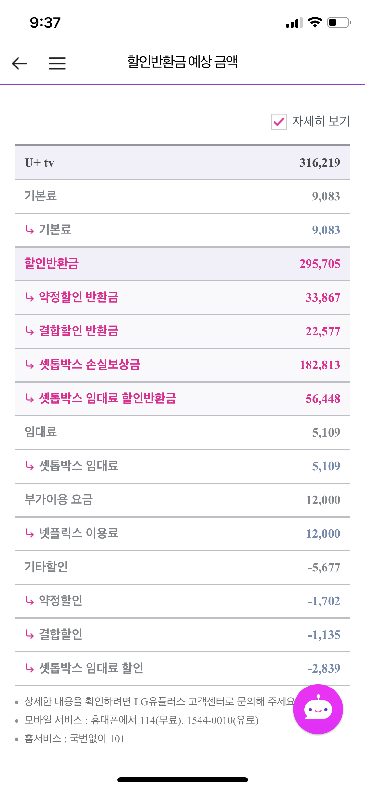Screen dimensions: 365x790
Task: Open the hamburger menu
Action: [57, 63]
